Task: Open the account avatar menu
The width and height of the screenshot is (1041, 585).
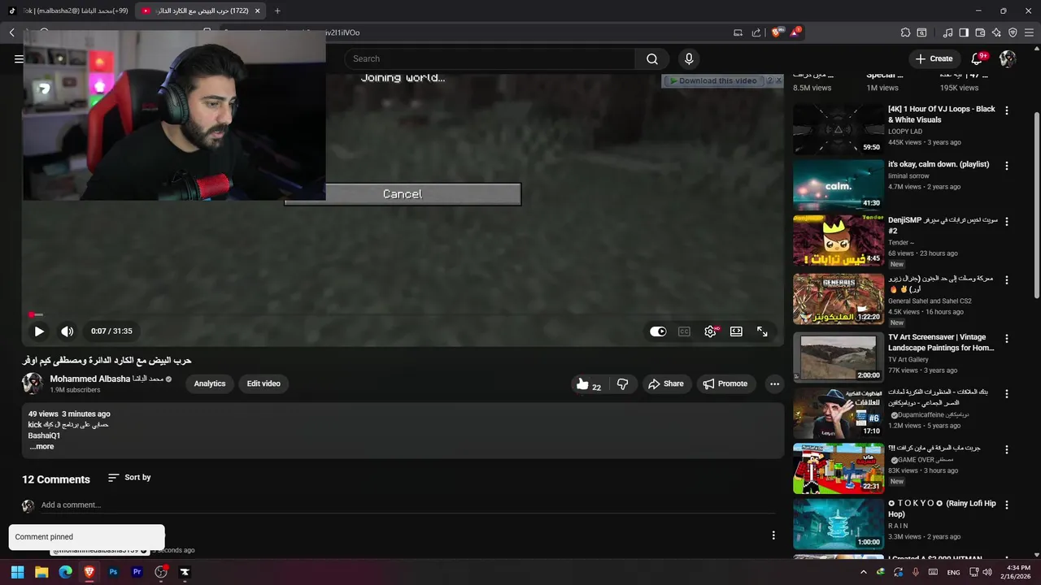Action: coord(1008,58)
